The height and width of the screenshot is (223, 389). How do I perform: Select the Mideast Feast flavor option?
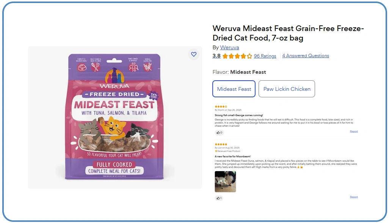pos(234,89)
